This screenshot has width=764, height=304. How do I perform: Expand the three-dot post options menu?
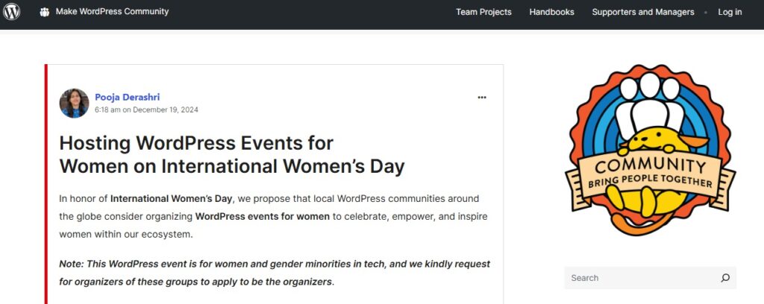pyautogui.click(x=482, y=98)
